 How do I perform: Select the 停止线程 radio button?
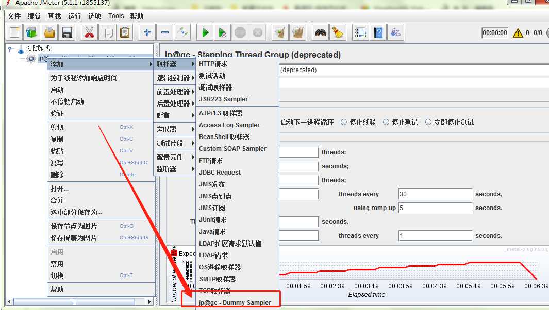pos(344,122)
